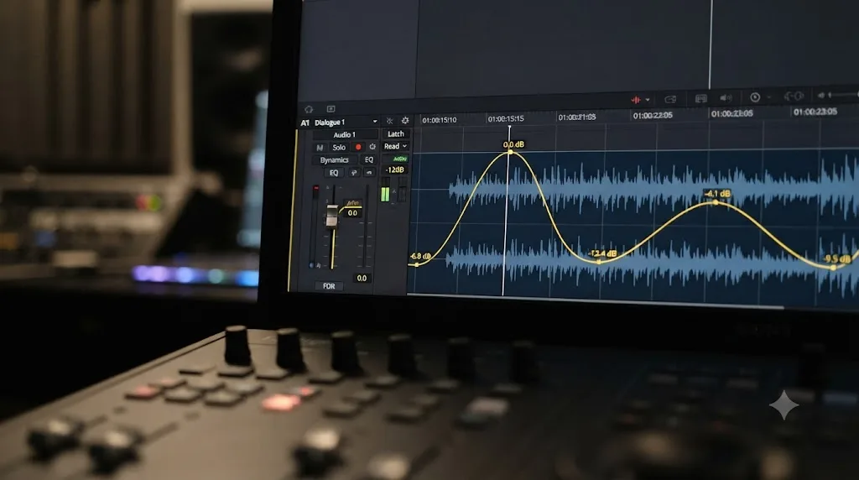Image resolution: width=859 pixels, height=480 pixels.
Task: Click the monitor volume slider at top right
Action: point(844,95)
